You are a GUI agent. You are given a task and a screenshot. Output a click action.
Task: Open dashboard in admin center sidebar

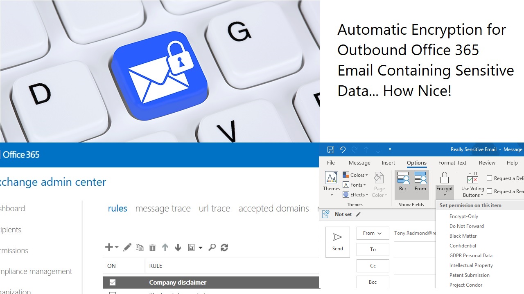point(12,208)
